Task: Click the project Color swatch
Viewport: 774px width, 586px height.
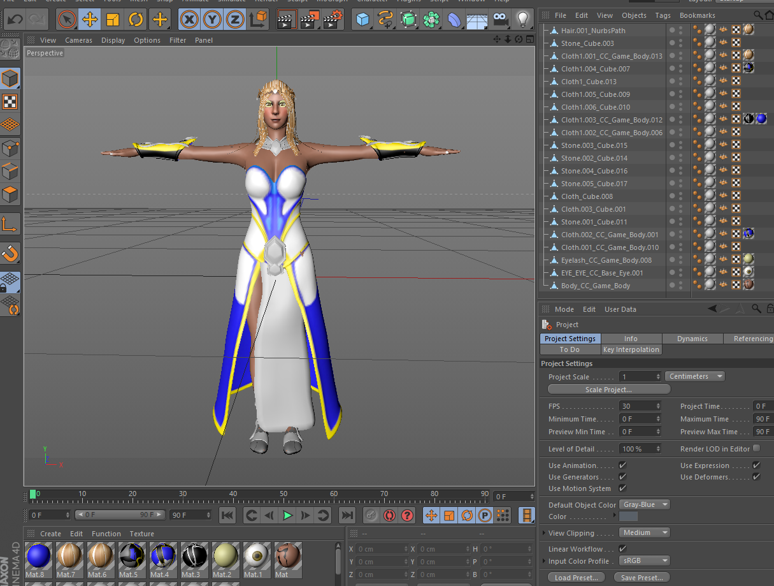Action: (x=628, y=516)
